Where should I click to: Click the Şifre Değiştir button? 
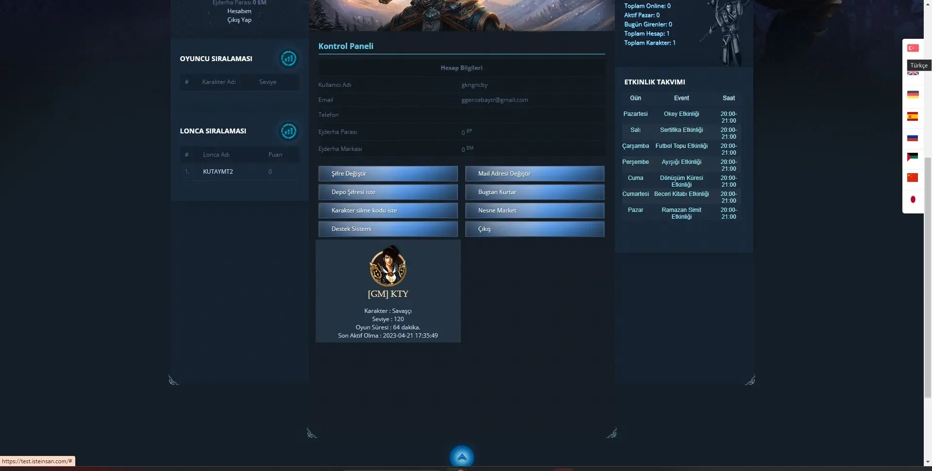[x=388, y=173]
